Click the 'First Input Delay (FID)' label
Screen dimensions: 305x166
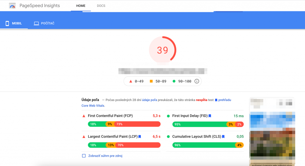pos(190,116)
